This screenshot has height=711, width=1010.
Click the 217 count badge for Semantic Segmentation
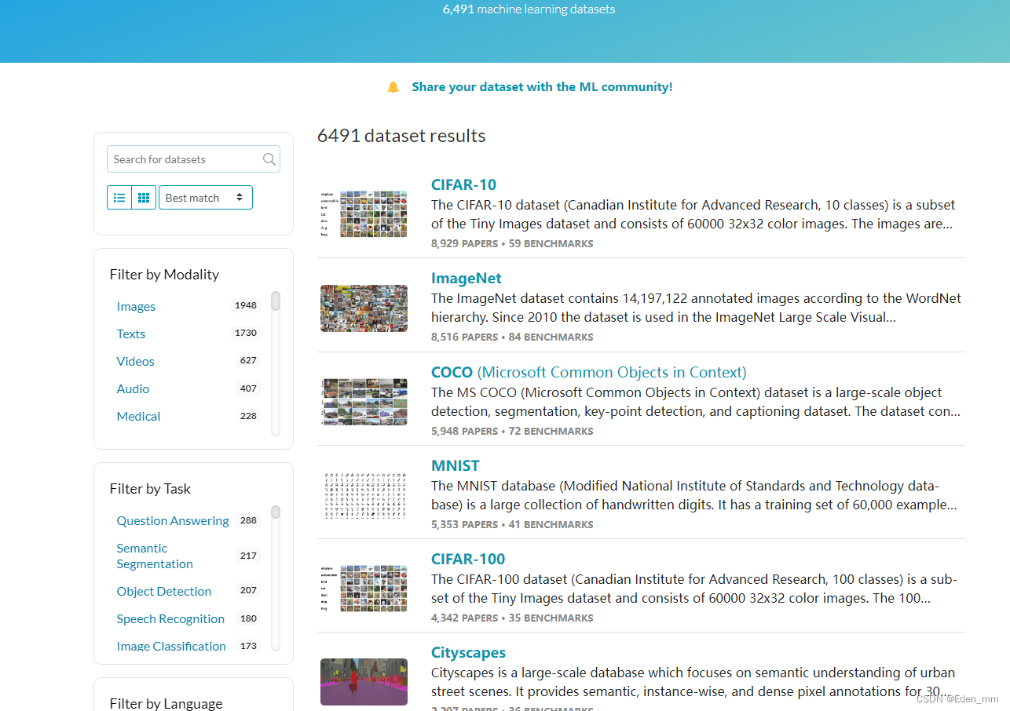coord(249,555)
